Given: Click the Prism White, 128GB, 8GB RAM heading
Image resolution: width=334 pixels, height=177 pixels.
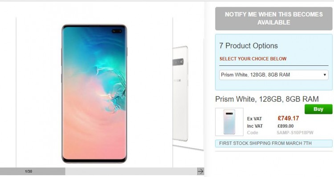Looking at the screenshot, I should click(267, 99).
